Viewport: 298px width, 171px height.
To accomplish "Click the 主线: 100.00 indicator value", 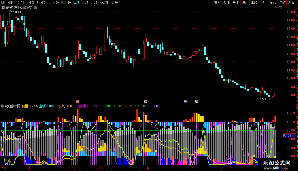I will (48, 106).
